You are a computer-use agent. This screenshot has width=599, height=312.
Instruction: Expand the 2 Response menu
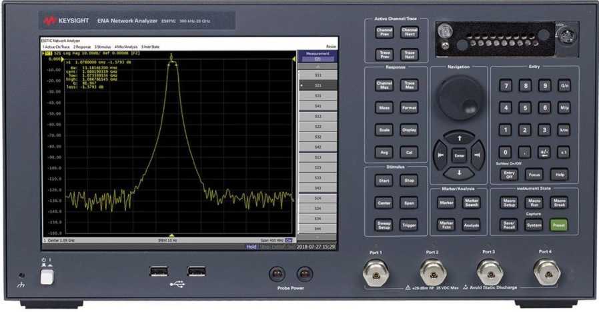point(83,47)
